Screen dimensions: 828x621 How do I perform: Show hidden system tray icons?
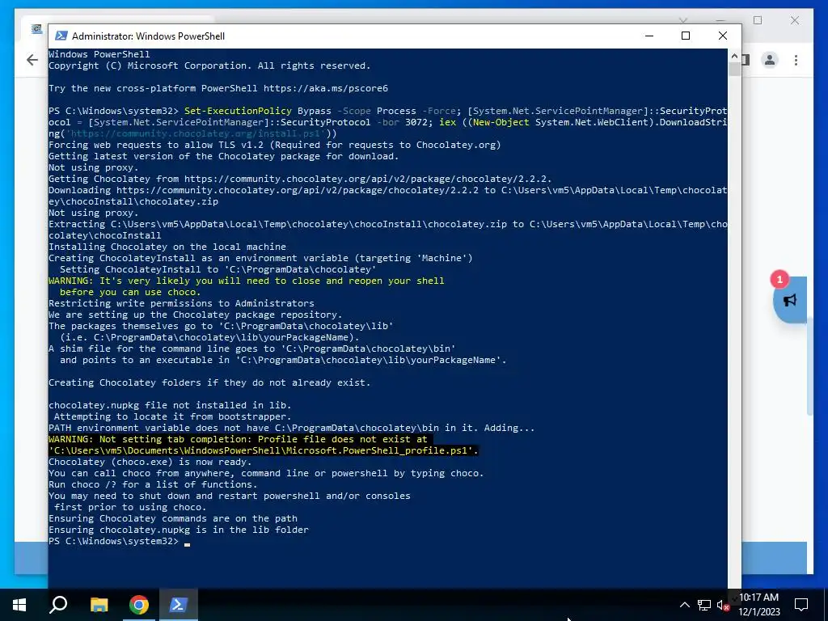pyautogui.click(x=684, y=605)
